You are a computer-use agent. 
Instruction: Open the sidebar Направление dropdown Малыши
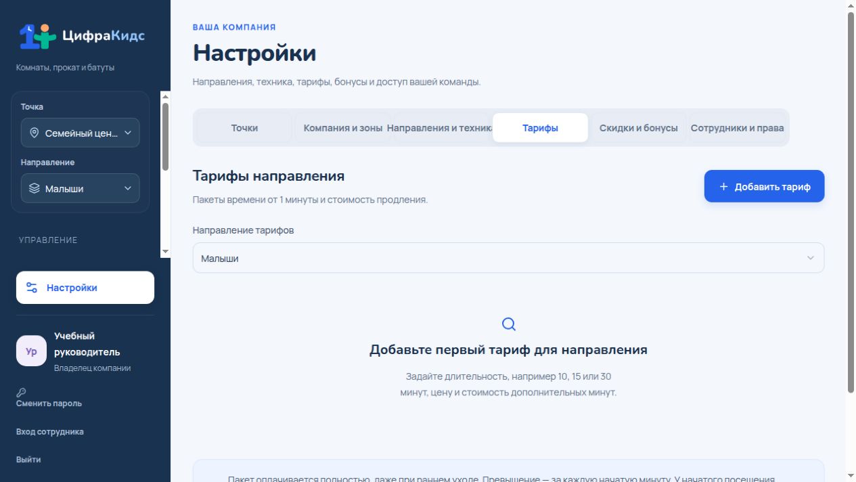point(81,189)
